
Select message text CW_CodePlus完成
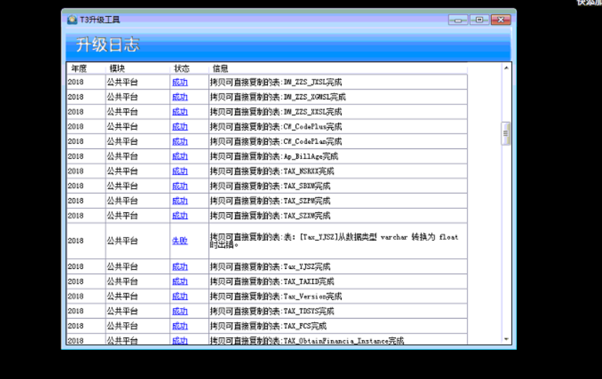click(313, 126)
